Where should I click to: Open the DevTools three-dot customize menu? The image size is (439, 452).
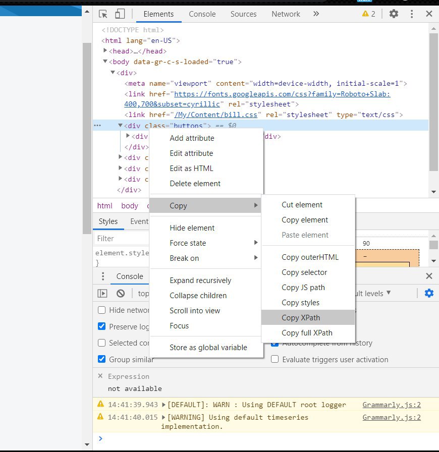pos(412,14)
